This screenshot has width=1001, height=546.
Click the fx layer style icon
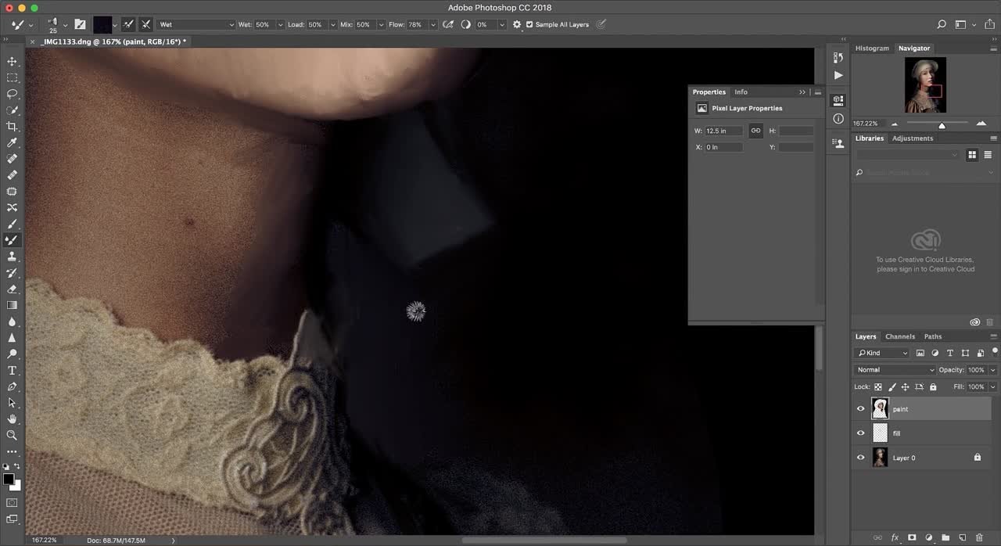coord(895,538)
